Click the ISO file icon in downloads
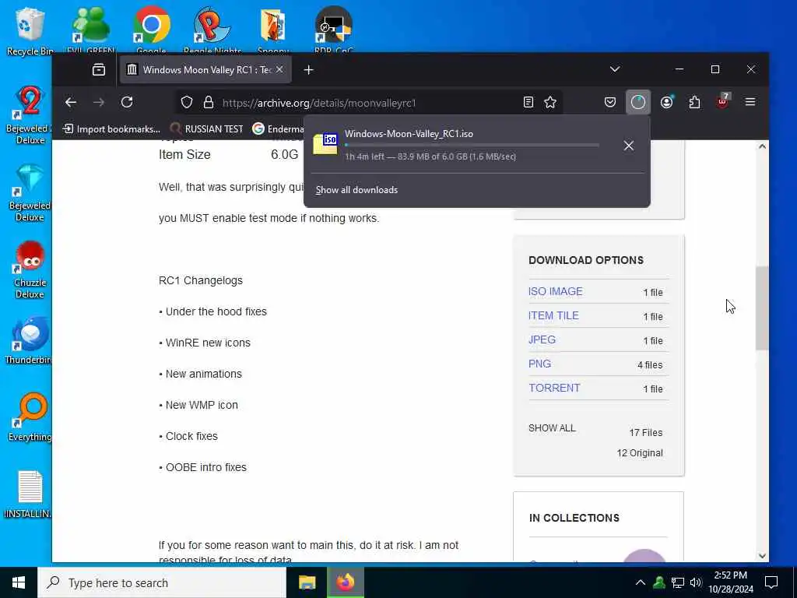This screenshot has width=797, height=598. coord(325,144)
